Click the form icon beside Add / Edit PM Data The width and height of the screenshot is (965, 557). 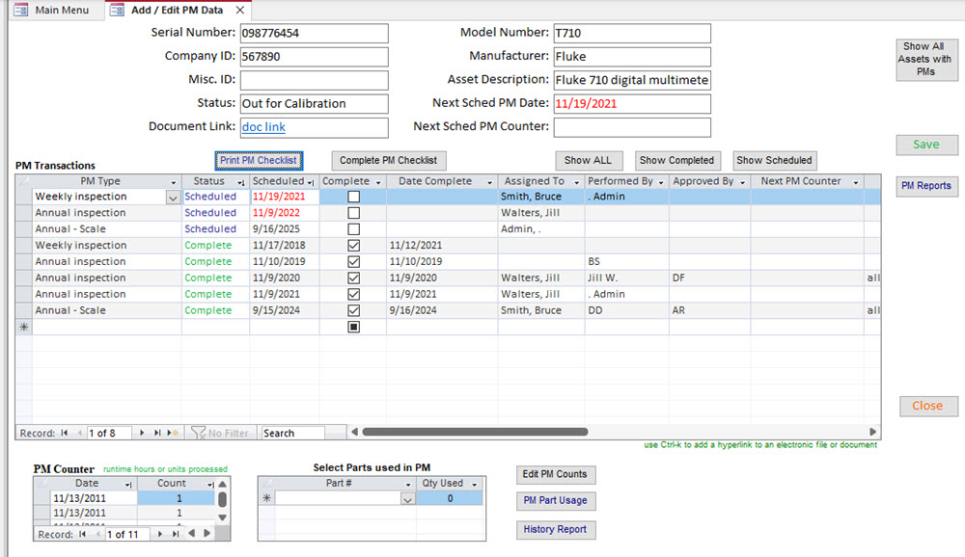(115, 10)
